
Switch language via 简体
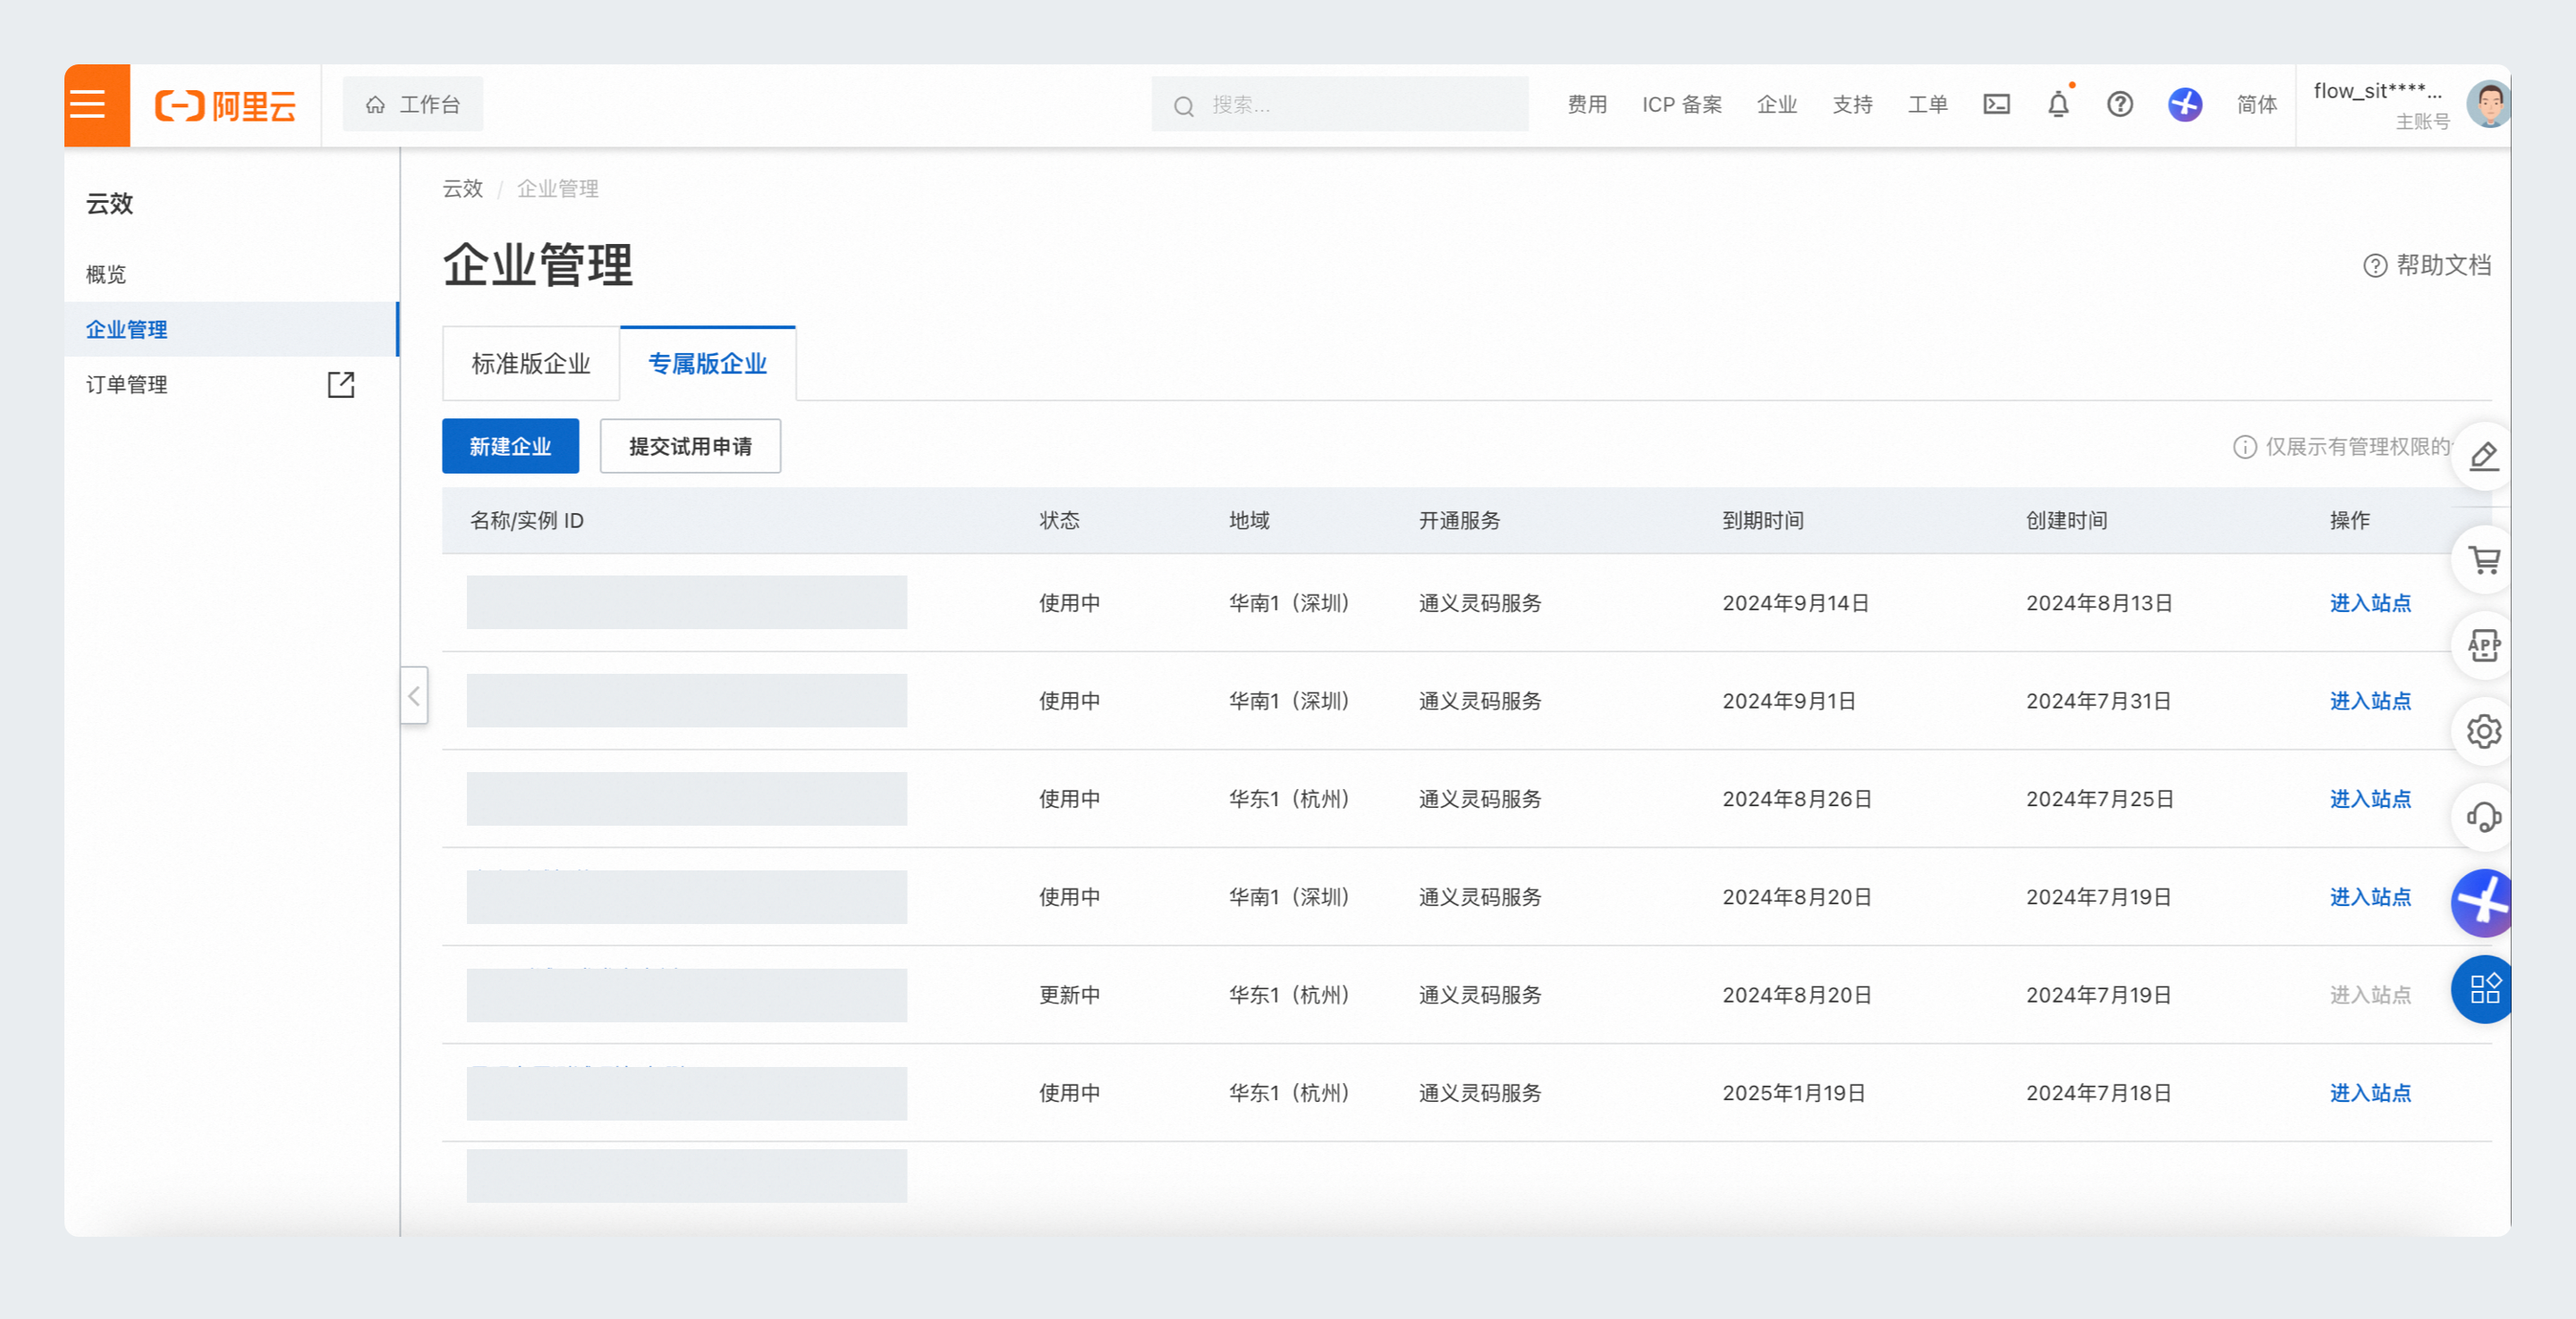2256,104
